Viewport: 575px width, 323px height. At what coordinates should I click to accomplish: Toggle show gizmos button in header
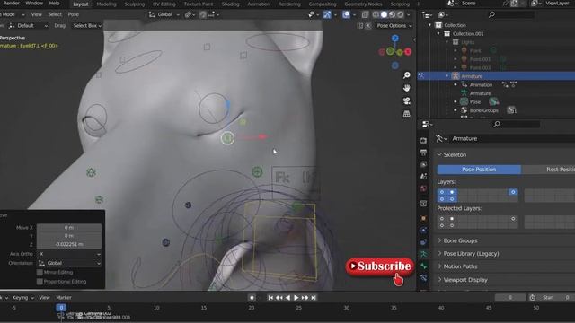pos(327,14)
